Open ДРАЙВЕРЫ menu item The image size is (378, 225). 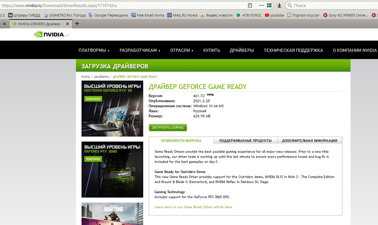242,50
